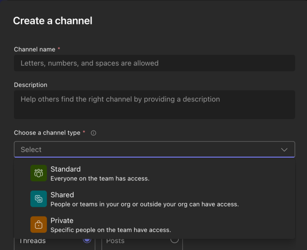Screen dimensions: 307x250
Task: Click the dropdown chevron arrow
Action: (284, 150)
